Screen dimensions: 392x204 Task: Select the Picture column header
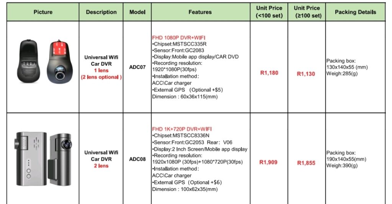pyautogui.click(x=43, y=12)
